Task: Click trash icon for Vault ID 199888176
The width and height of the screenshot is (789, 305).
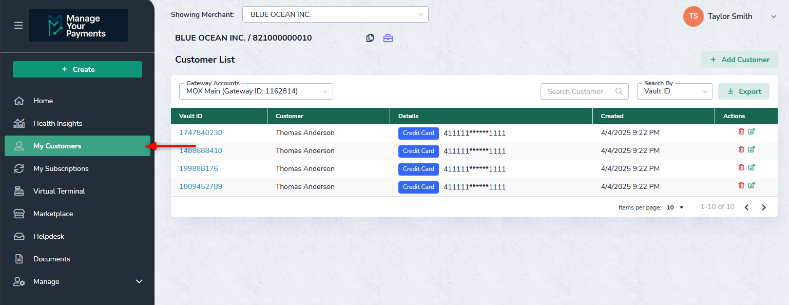Action: 741,167
